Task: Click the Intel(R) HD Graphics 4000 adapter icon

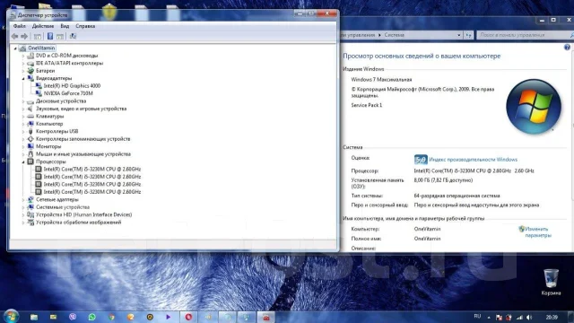Action: click(x=39, y=86)
